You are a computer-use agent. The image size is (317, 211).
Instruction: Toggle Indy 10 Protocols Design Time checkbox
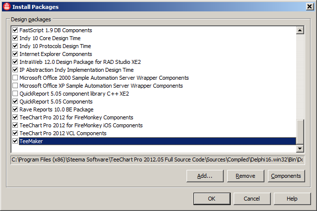[x=15, y=46]
